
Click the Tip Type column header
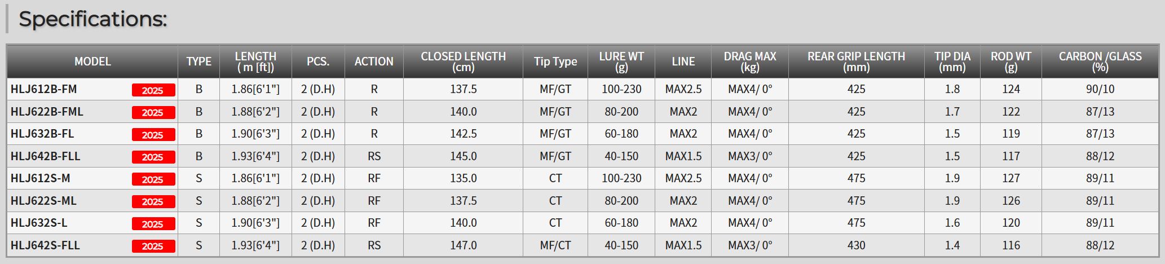coord(555,61)
